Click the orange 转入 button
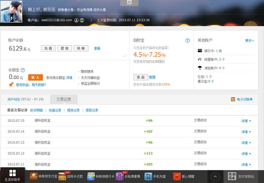This screenshot has width=264, height=183. [x=35, y=77]
